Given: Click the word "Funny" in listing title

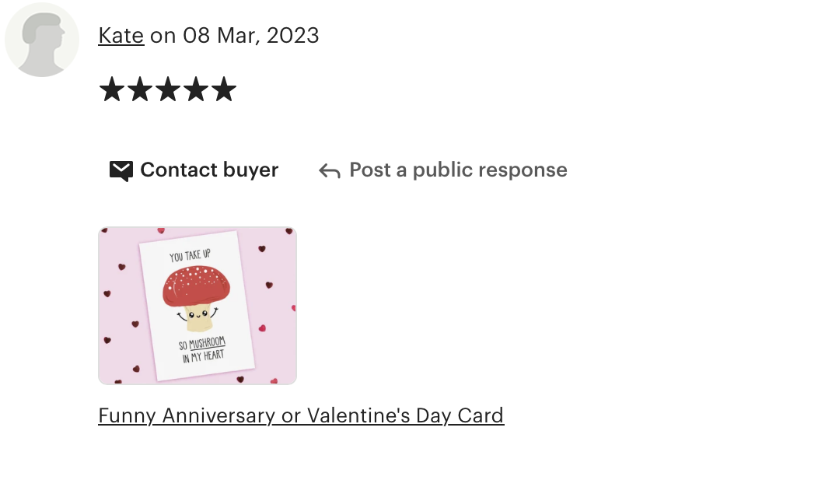Looking at the screenshot, I should coord(127,415).
